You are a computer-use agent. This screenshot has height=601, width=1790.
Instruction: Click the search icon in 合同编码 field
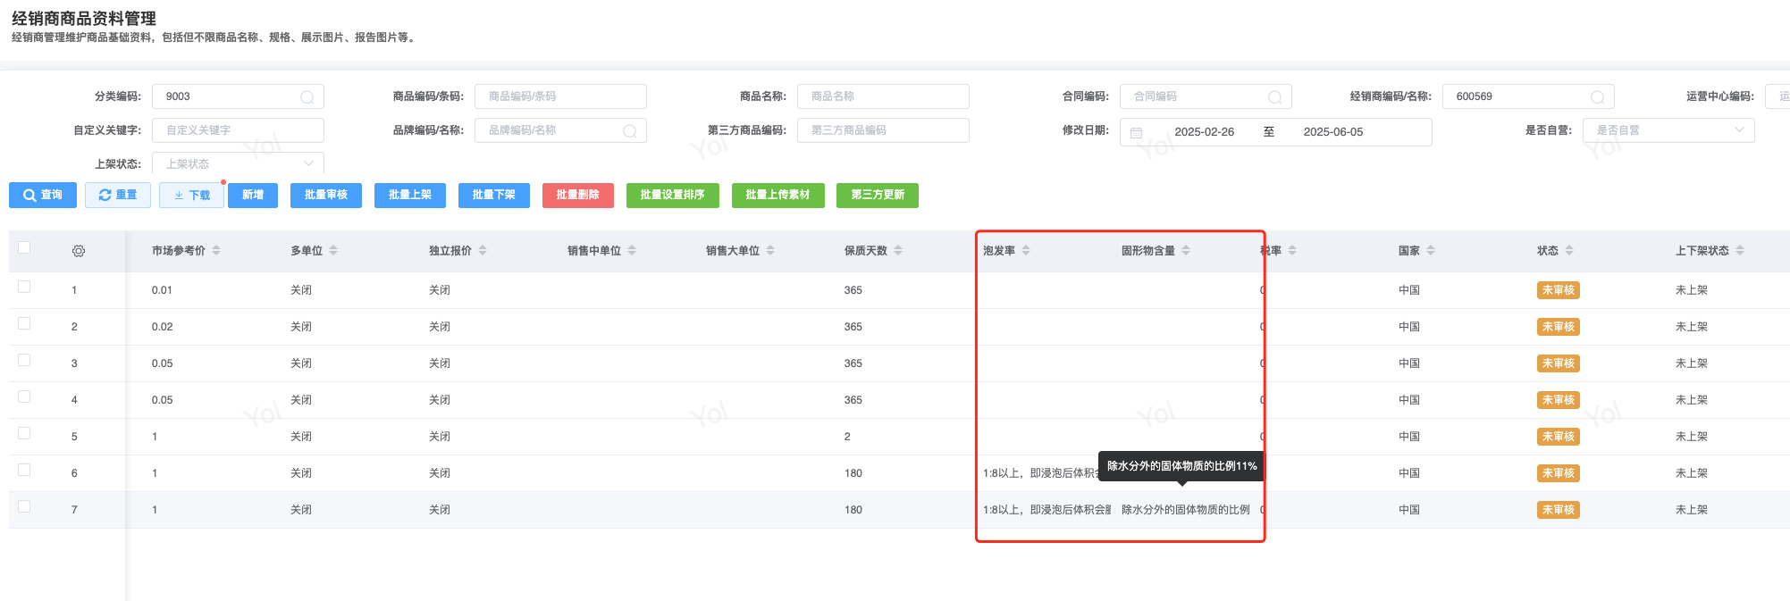pos(1275,97)
